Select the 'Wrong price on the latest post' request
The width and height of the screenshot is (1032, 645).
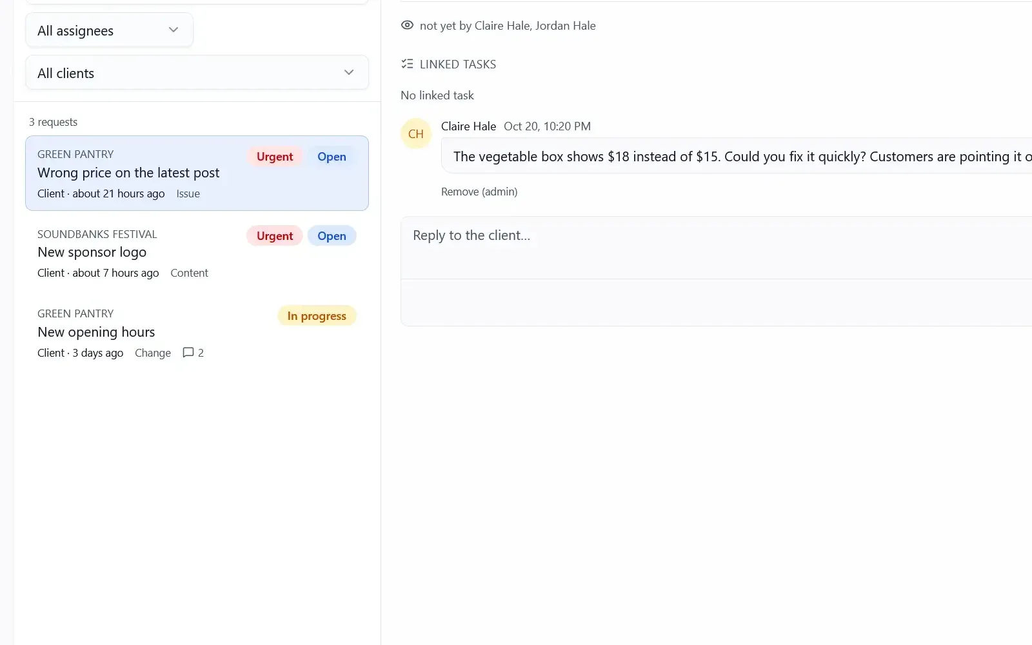pyautogui.click(x=197, y=173)
